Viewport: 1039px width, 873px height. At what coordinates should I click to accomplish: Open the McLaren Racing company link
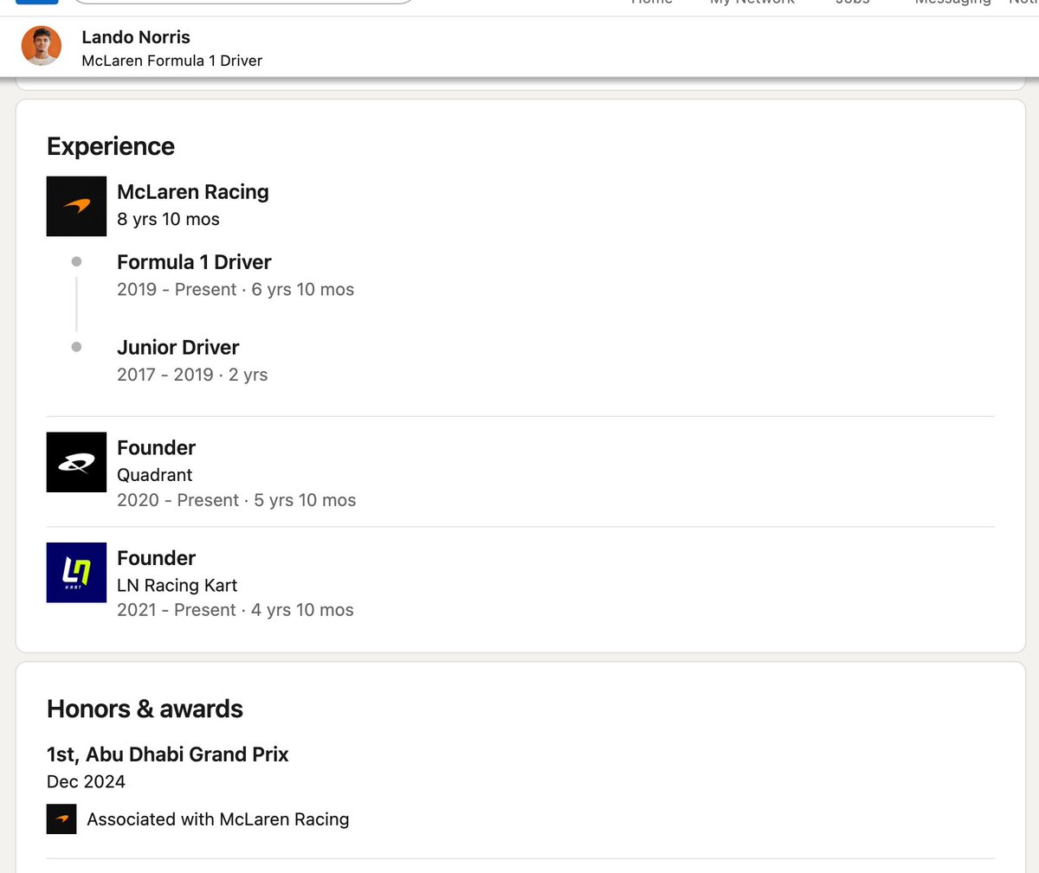click(193, 192)
